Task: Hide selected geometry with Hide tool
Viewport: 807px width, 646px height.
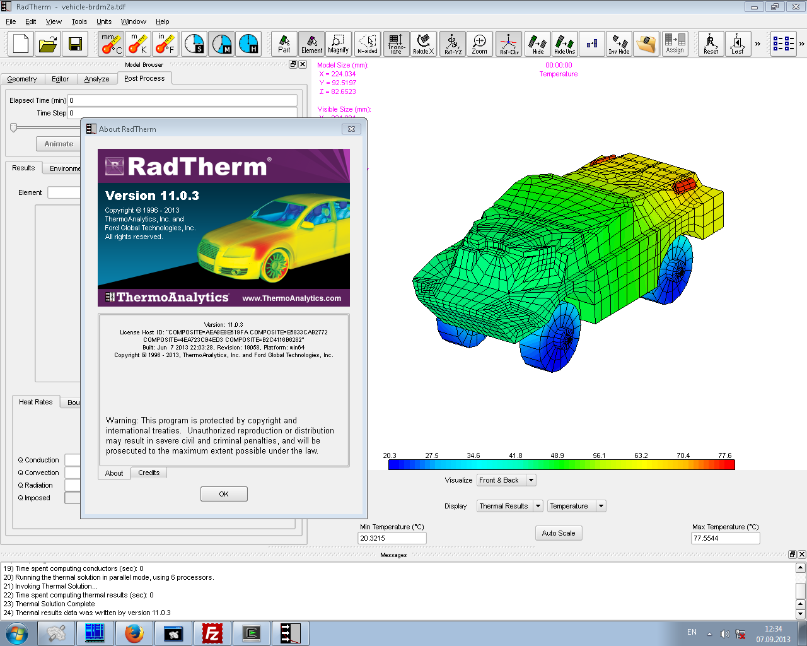Action: tap(538, 44)
